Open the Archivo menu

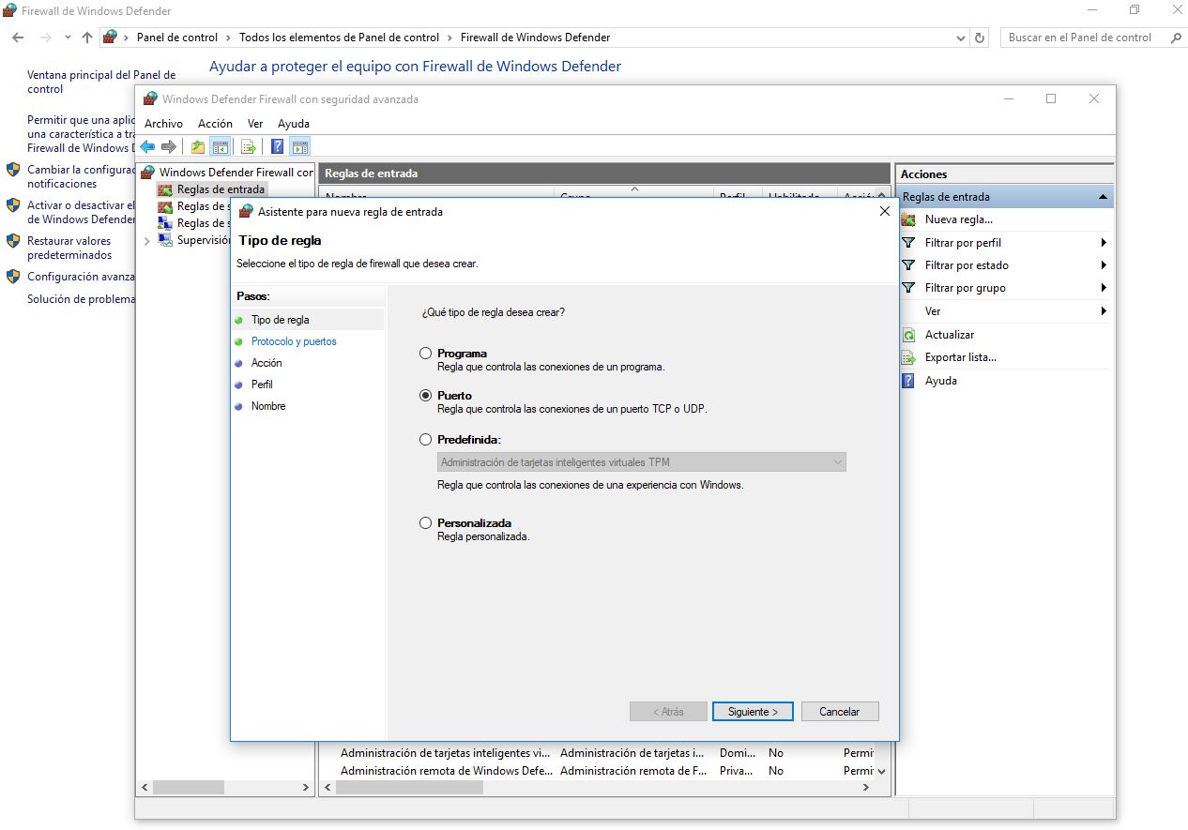[x=164, y=123]
